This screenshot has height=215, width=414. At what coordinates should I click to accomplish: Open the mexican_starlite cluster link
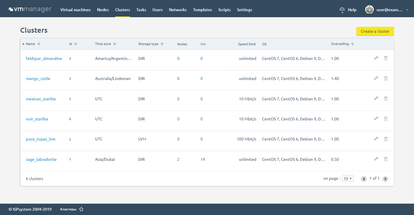coord(41,99)
